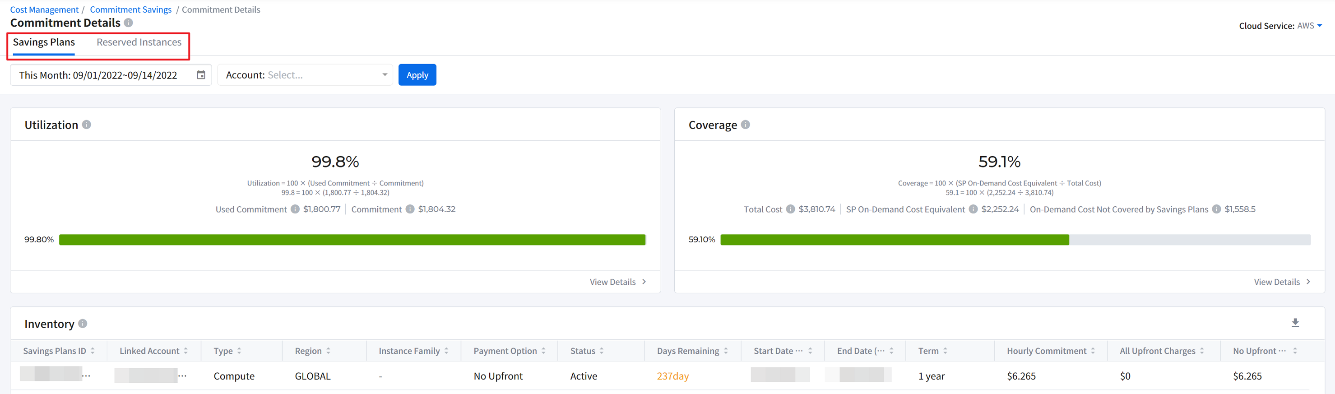Open View Details in the Coverage panel
The height and width of the screenshot is (394, 1335).
pos(1282,282)
